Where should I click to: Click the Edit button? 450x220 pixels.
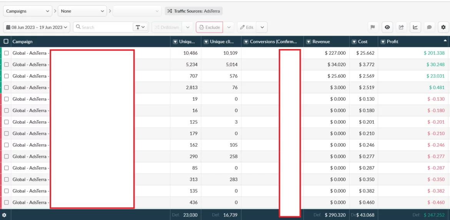click(x=247, y=27)
